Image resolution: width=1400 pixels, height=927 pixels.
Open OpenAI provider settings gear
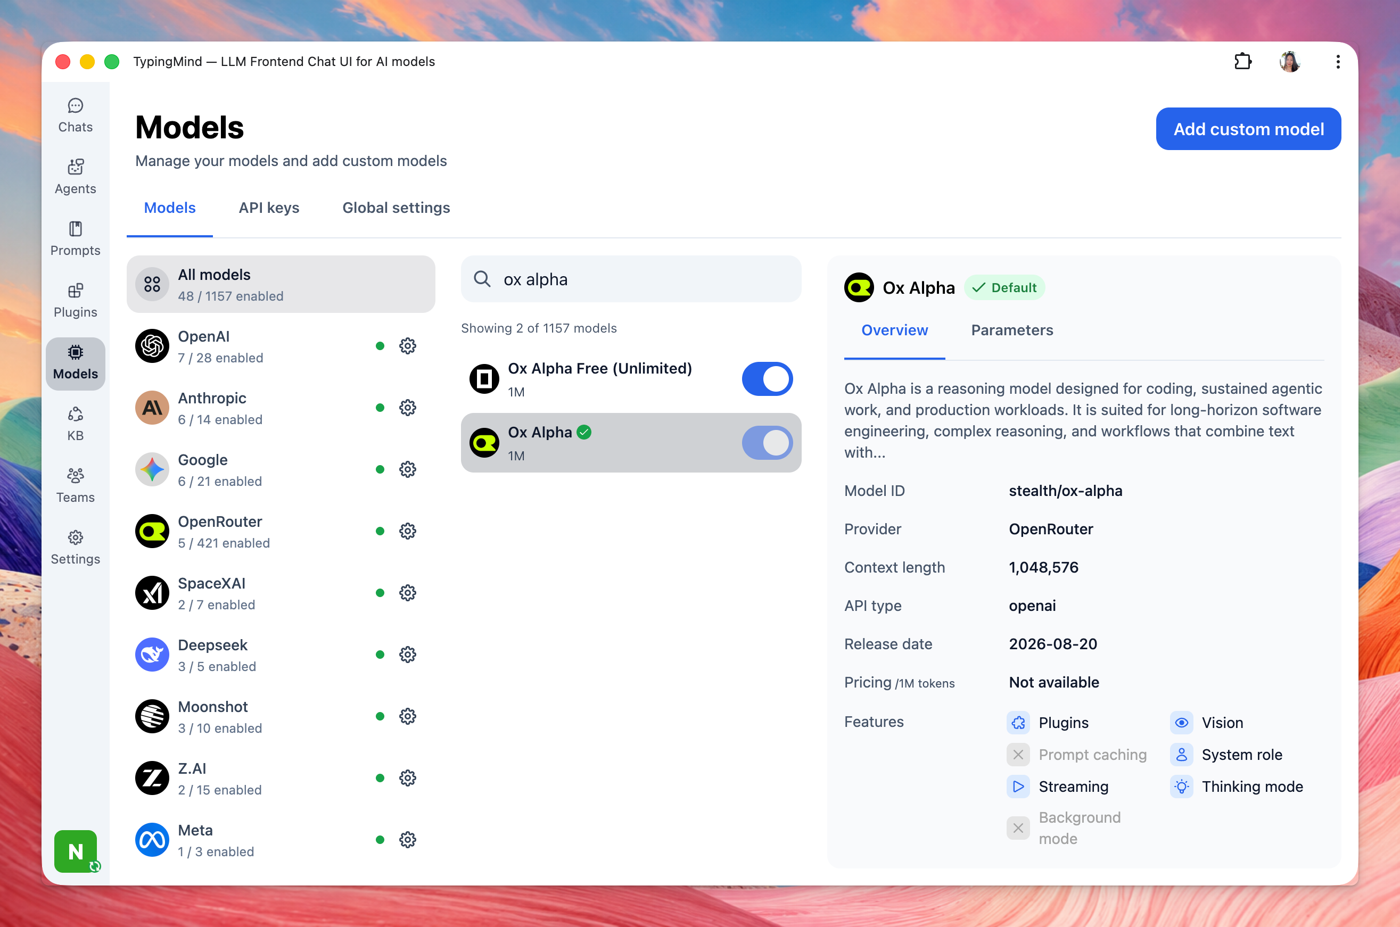pyautogui.click(x=407, y=346)
